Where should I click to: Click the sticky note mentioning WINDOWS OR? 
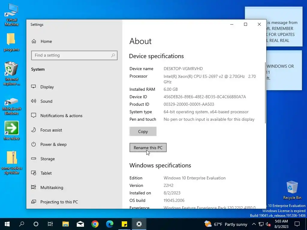[x=284, y=70]
